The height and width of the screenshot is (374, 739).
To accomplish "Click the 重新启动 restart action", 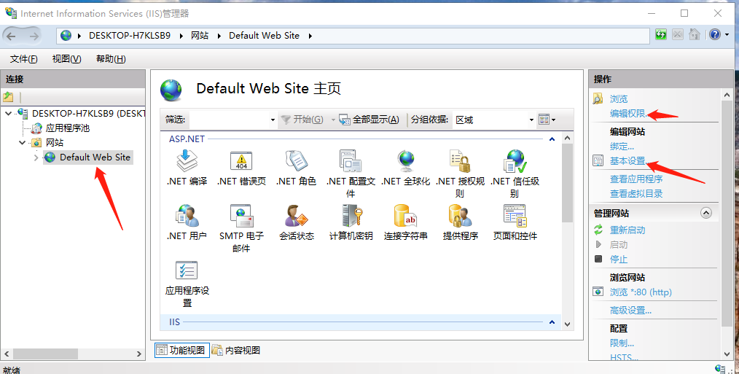I will [x=627, y=230].
